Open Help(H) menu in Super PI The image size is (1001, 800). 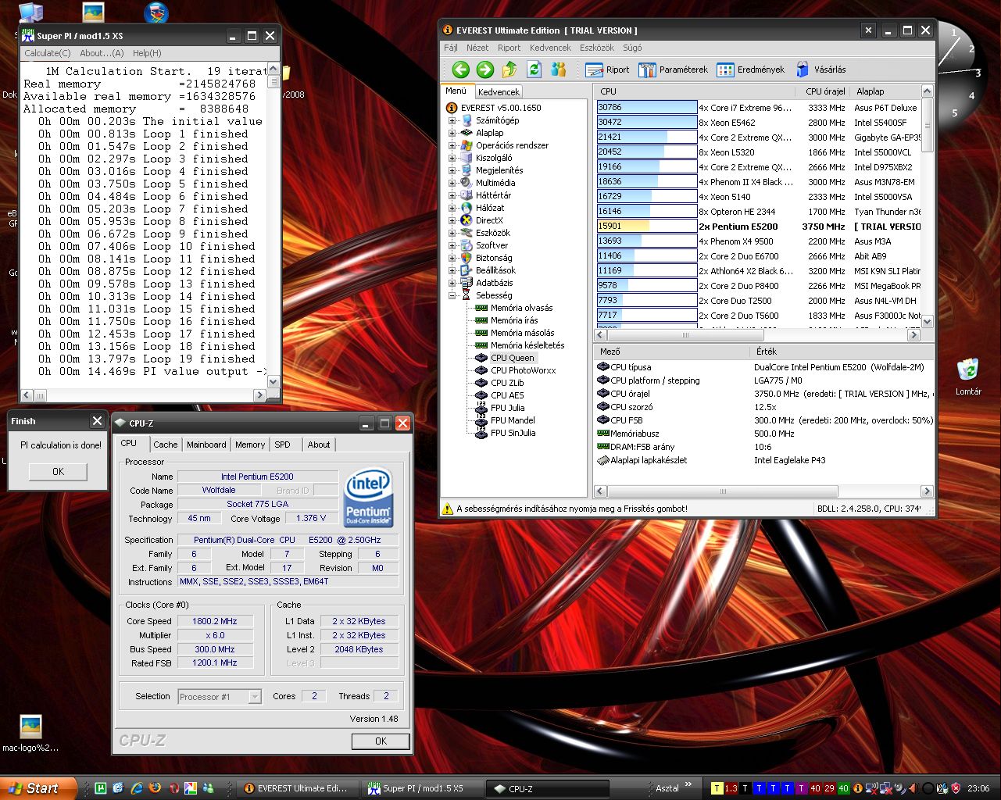point(147,53)
